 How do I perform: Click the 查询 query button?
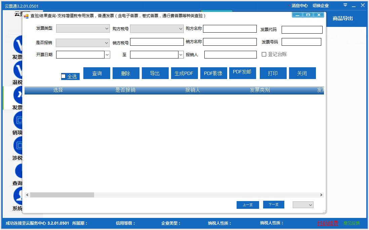point(97,73)
